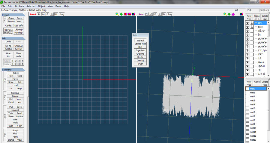The height and width of the screenshot is (143, 270).
Task: Click the zoom magnifier icon in the Front view
Action: (117, 14)
